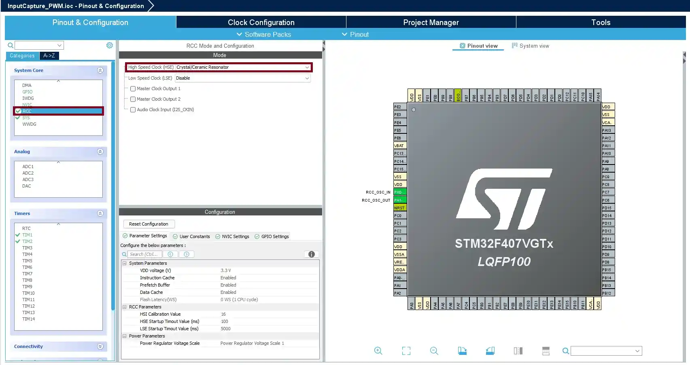Zoom out of the chip pinout

point(434,351)
